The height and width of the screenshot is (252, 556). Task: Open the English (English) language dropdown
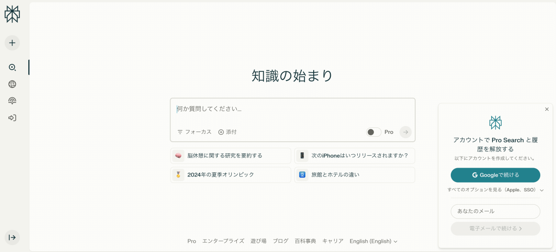tap(373, 241)
